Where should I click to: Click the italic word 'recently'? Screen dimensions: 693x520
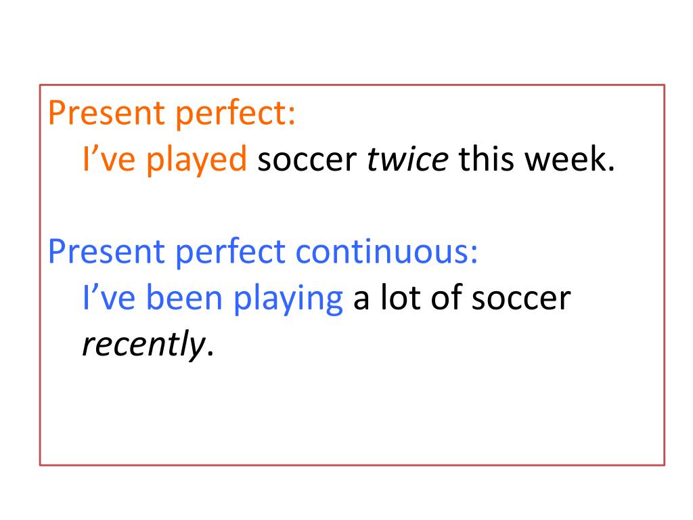click(x=143, y=345)
